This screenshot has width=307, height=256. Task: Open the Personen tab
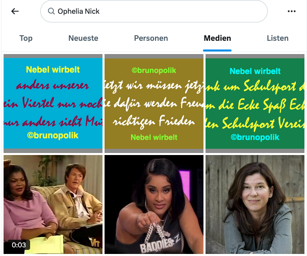point(151,38)
